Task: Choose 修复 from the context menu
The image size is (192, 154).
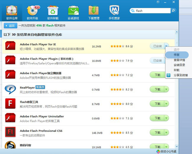Action: click(177, 55)
